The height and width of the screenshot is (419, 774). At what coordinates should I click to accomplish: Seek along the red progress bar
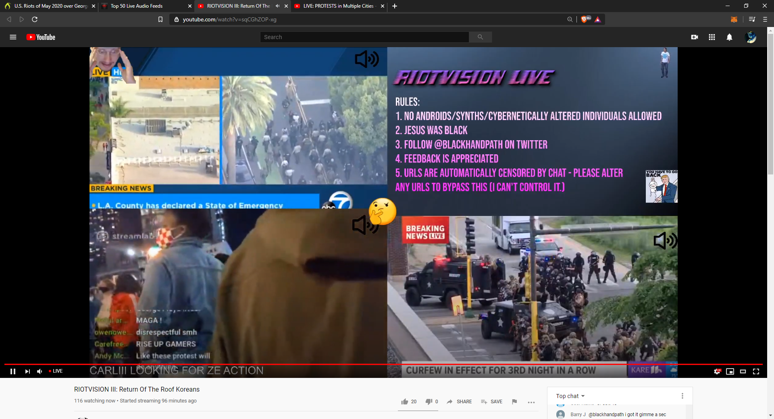pyautogui.click(x=383, y=364)
